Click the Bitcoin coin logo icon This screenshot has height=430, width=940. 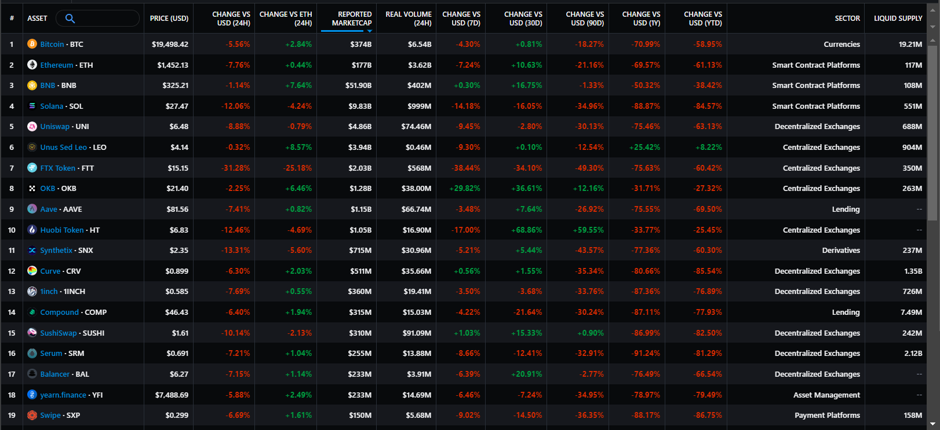(32, 44)
